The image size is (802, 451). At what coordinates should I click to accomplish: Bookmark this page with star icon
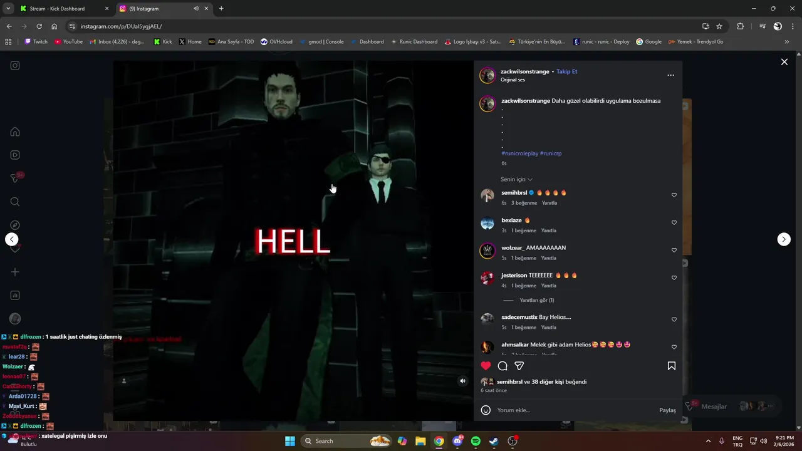[719, 26]
